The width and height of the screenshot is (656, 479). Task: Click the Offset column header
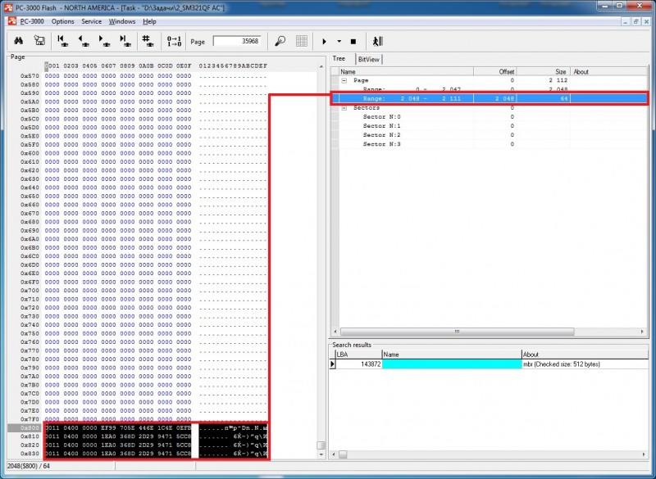(495, 72)
